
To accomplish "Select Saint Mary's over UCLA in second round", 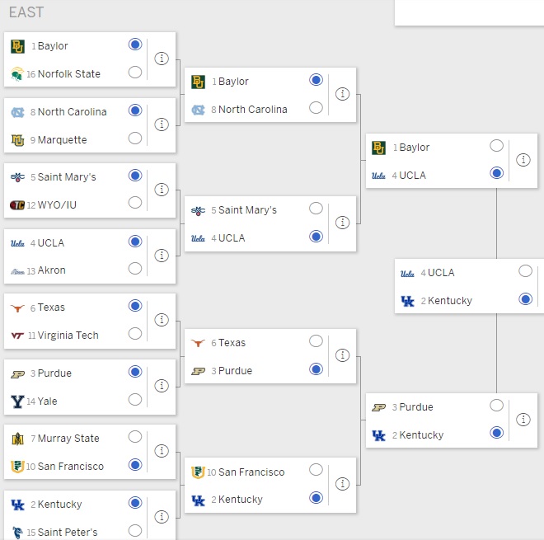I will 316,209.
